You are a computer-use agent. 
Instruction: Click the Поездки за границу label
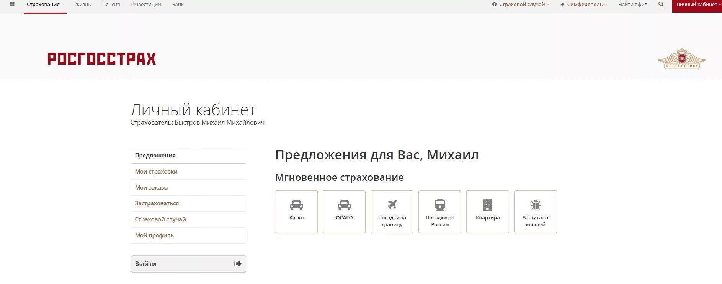click(x=392, y=221)
